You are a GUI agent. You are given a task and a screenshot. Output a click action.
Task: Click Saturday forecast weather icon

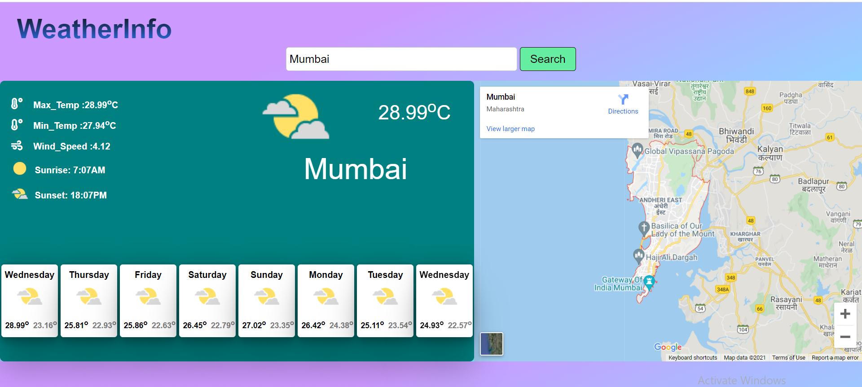point(207,297)
